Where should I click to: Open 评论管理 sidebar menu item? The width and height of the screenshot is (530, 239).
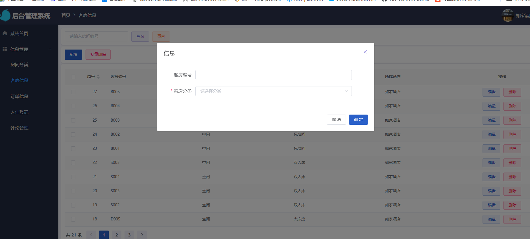point(19,128)
